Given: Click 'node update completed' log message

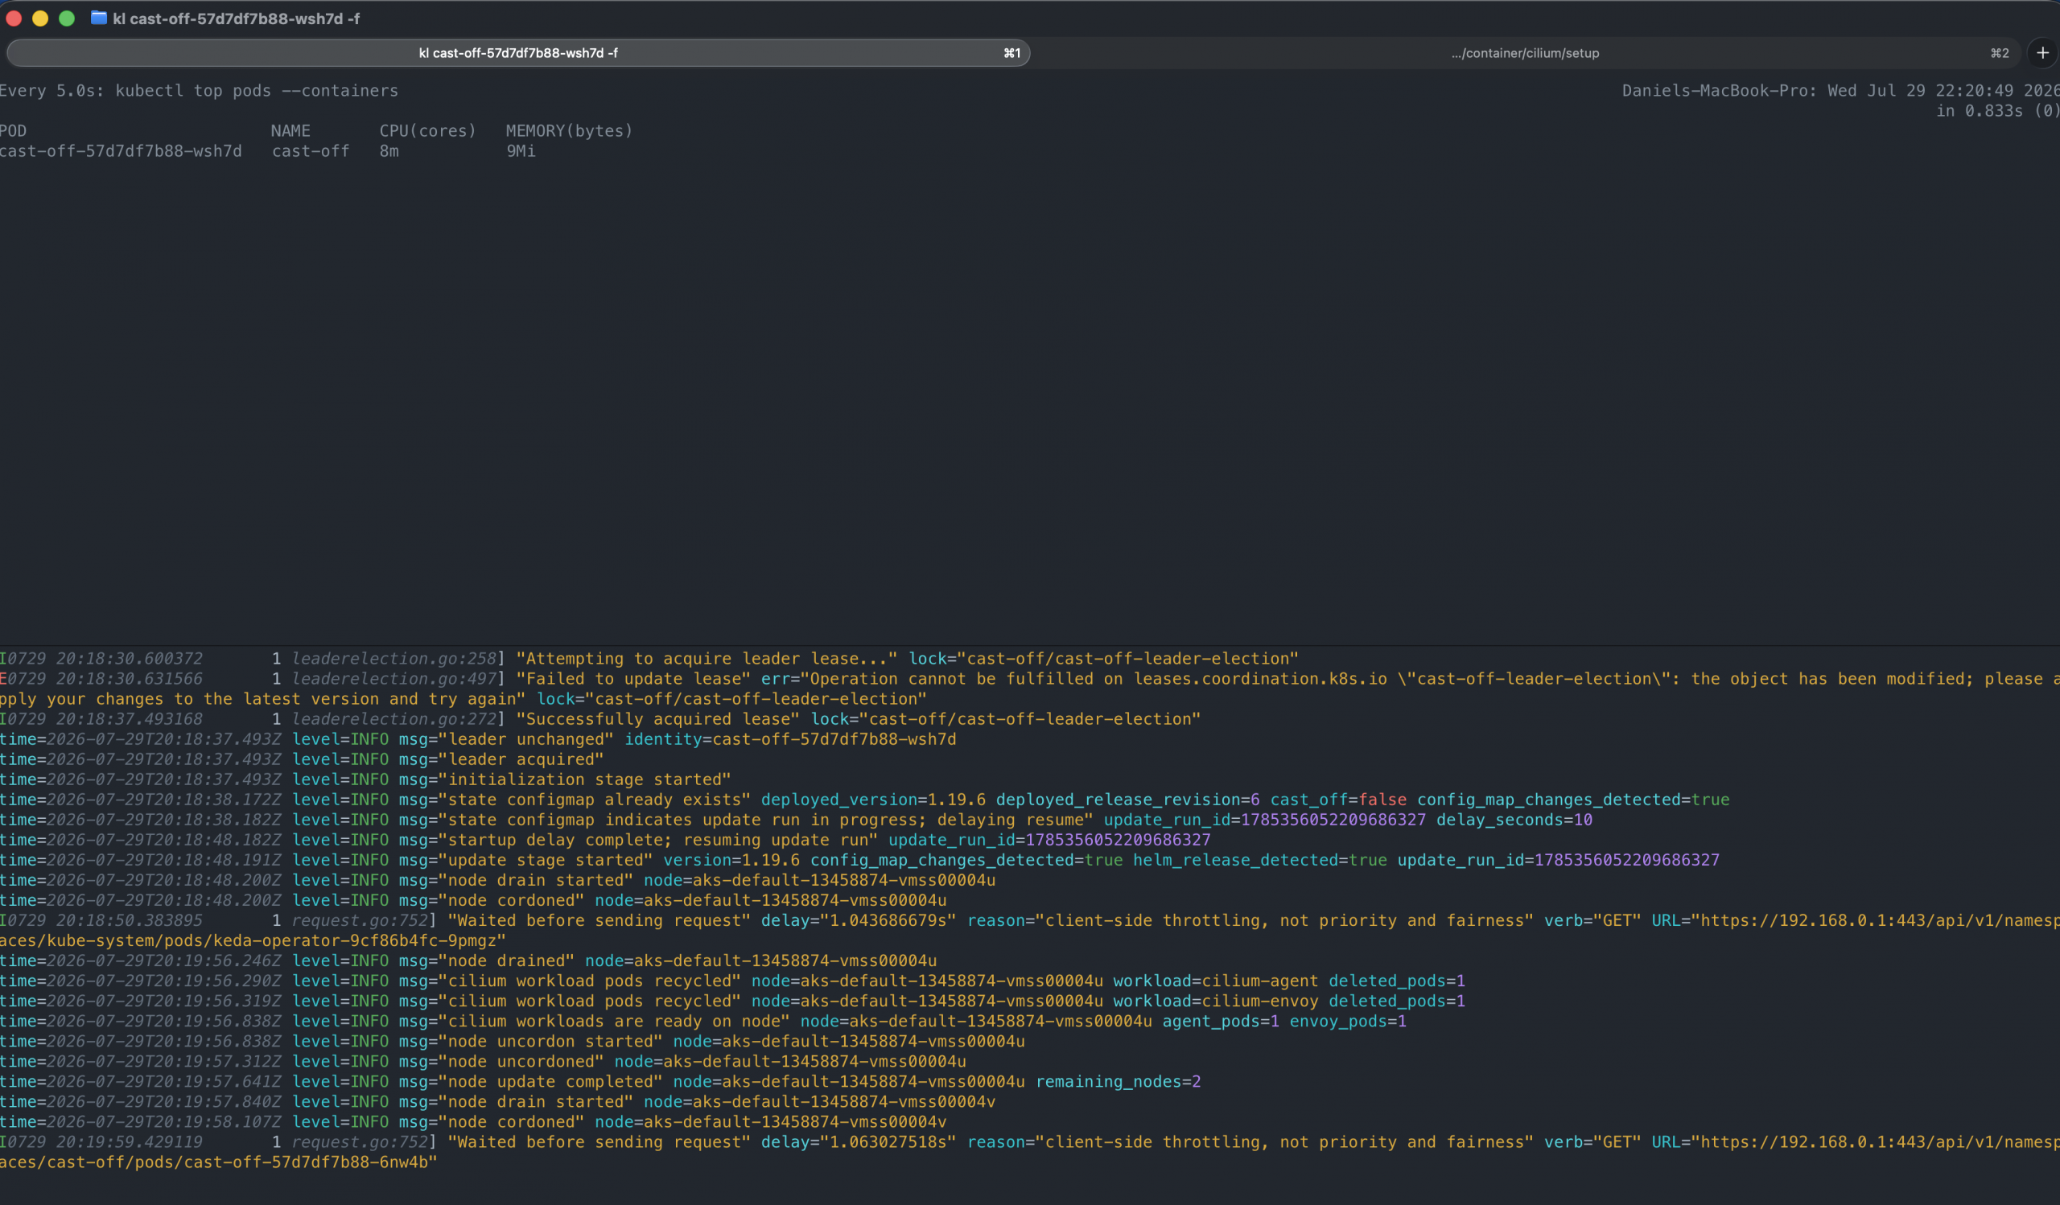Looking at the screenshot, I should tap(550, 1082).
